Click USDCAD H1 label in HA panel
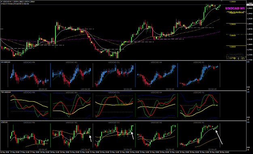This screenshot has width=253, height=154. pyautogui.click(x=199, y=62)
